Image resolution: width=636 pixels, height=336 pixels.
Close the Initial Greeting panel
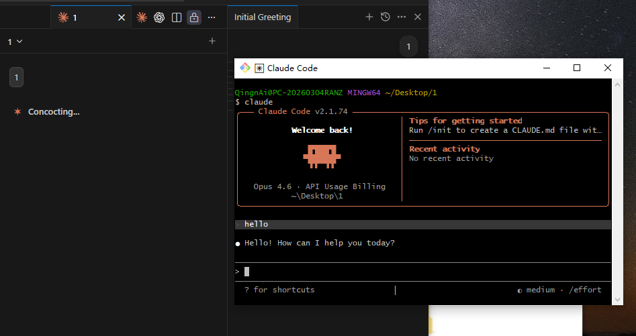point(418,17)
